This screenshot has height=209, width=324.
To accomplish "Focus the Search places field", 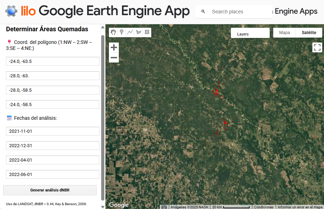I will 234,12.
